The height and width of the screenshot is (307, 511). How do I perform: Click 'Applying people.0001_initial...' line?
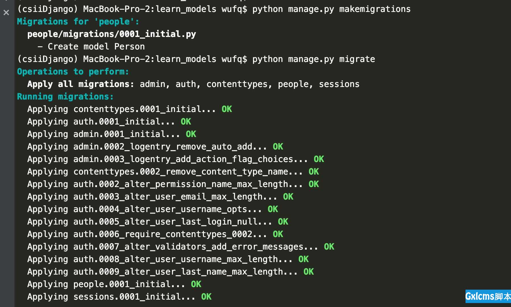114,284
